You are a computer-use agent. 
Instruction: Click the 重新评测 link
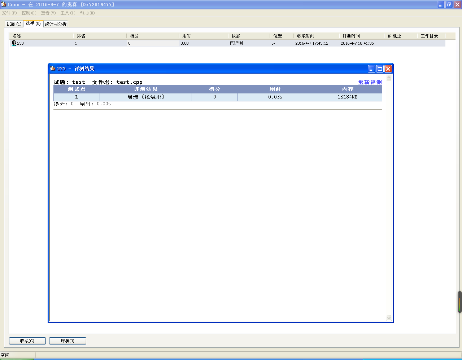click(x=370, y=82)
